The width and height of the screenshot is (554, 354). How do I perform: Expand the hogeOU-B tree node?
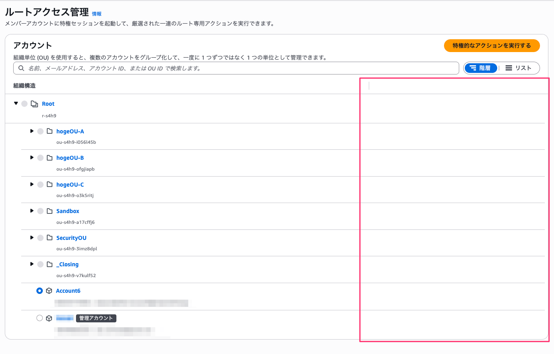(32, 158)
